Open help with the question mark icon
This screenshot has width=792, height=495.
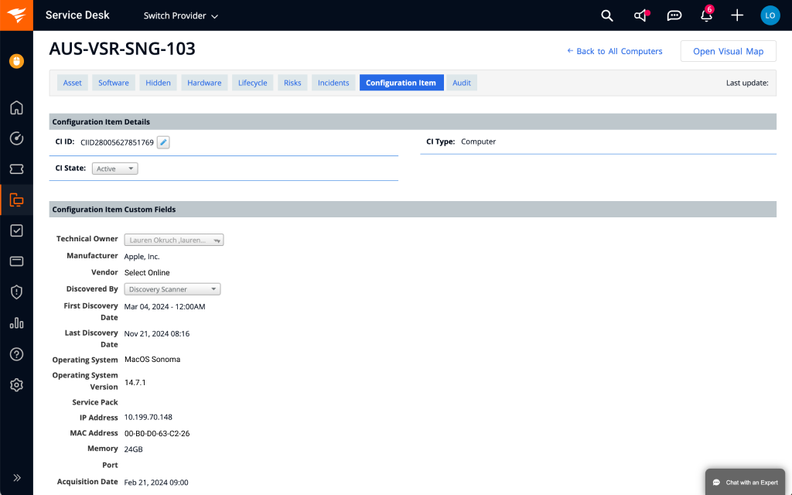[x=16, y=353]
